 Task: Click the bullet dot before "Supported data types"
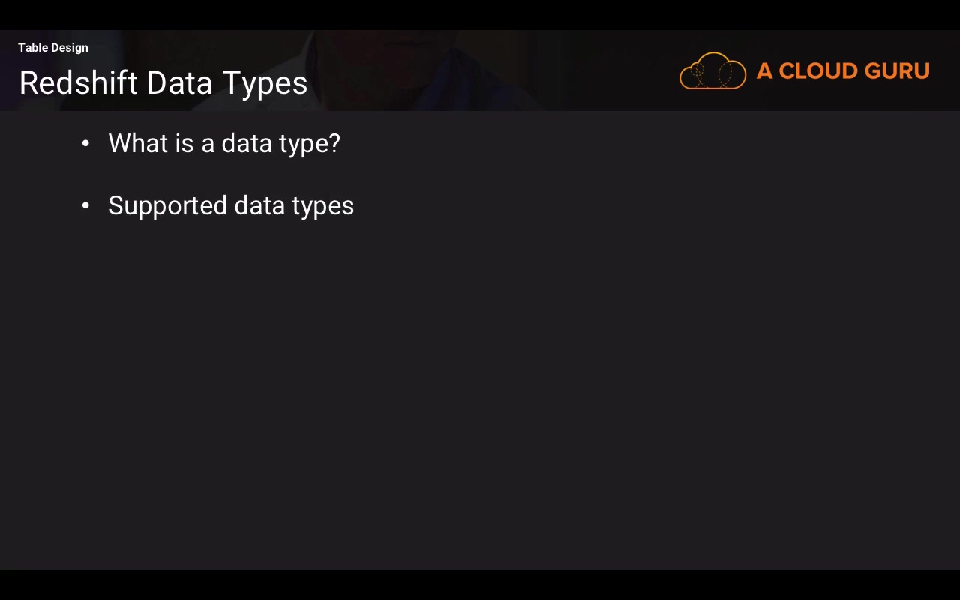click(x=85, y=205)
